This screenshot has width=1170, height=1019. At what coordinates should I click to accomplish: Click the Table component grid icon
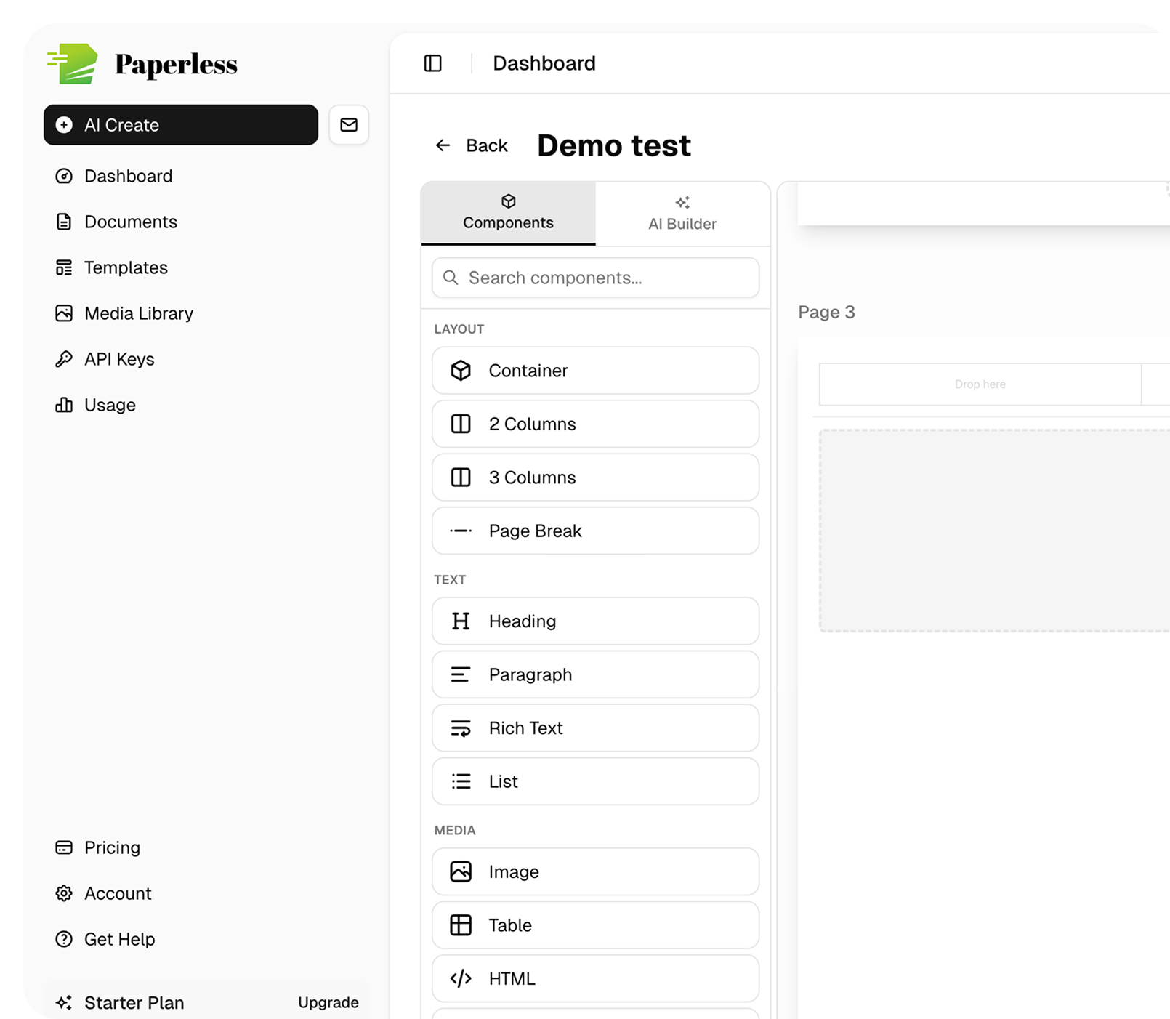click(460, 925)
